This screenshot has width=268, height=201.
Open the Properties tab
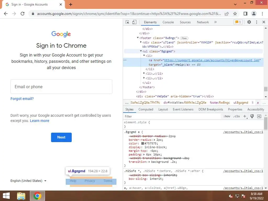coord(235,109)
